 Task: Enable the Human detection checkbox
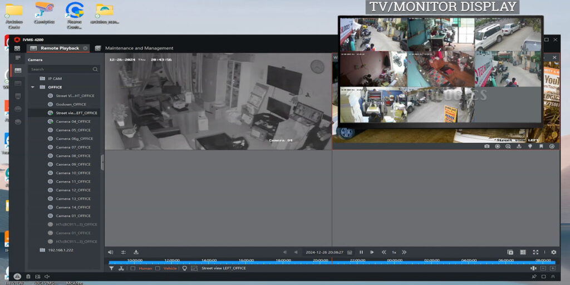tap(133, 268)
